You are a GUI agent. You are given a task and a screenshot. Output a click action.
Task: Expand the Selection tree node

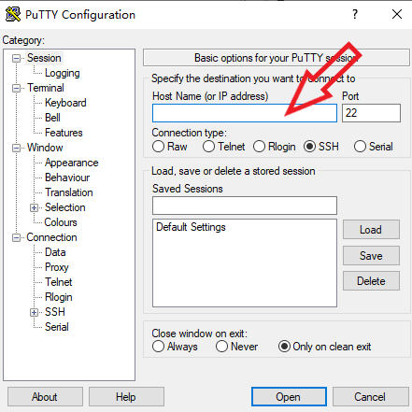(34, 207)
